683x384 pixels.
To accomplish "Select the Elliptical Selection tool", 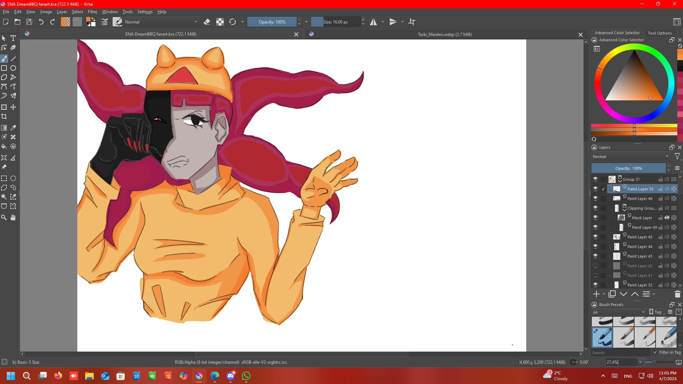I will [x=13, y=178].
